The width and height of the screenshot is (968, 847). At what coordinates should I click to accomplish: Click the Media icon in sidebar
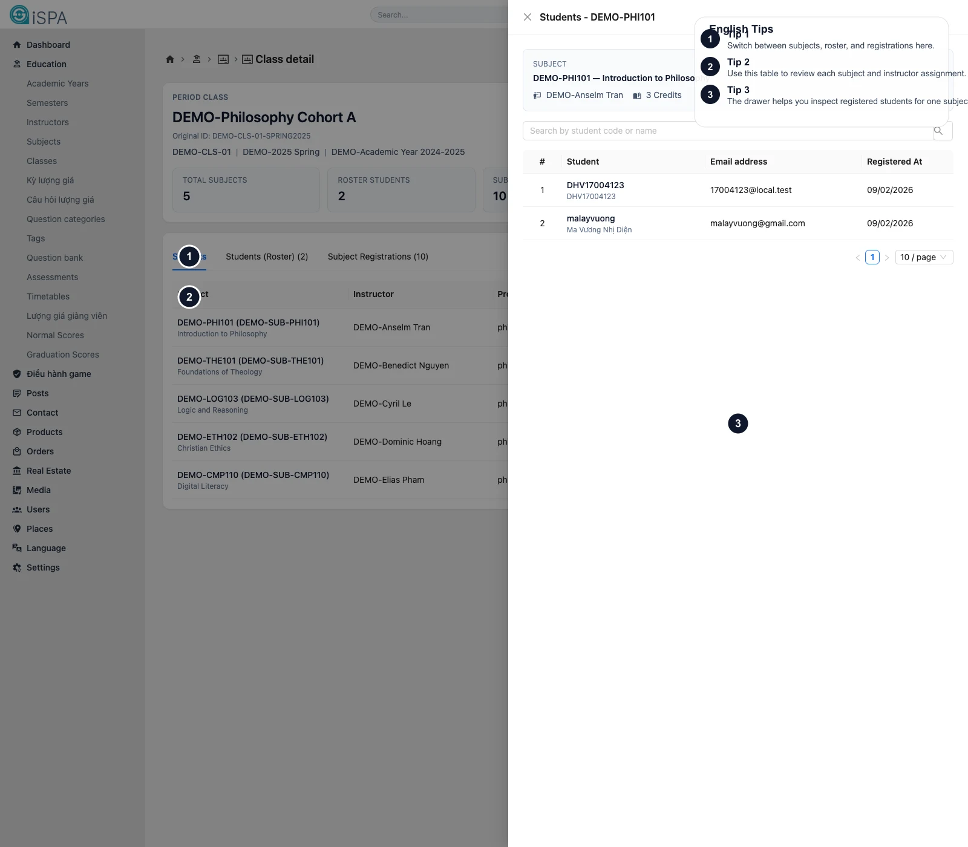click(x=17, y=490)
